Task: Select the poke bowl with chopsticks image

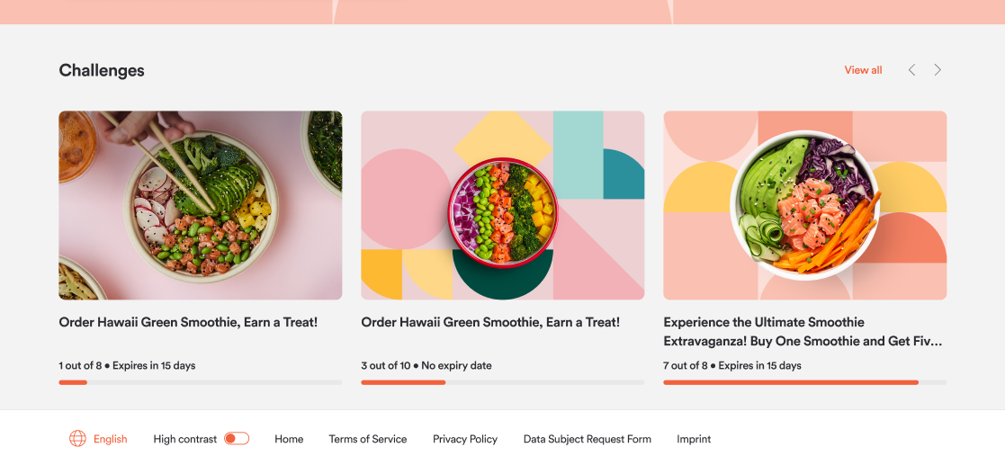Action: click(201, 206)
